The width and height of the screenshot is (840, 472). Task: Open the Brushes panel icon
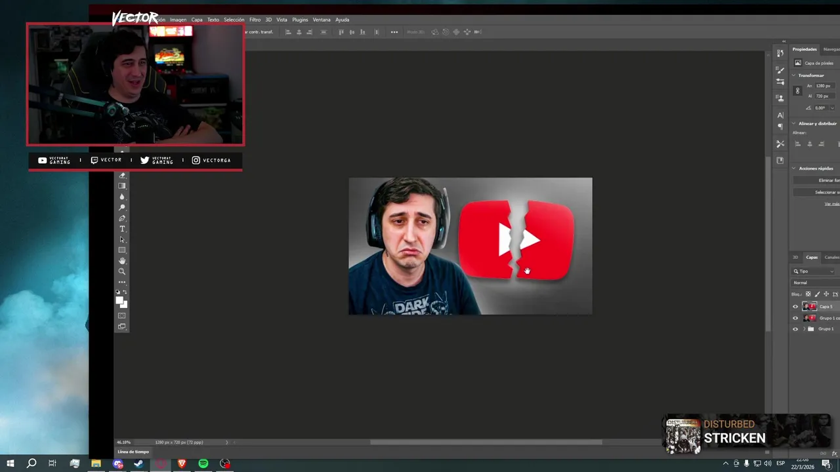tap(780, 69)
